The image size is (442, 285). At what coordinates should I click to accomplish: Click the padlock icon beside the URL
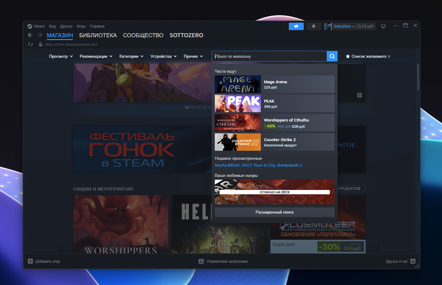tap(41, 44)
